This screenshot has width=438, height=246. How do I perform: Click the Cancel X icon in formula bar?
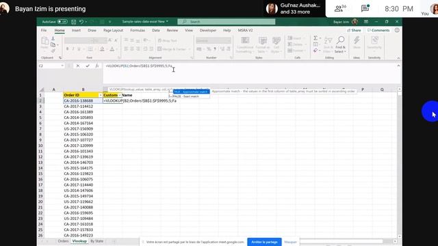click(x=78, y=66)
